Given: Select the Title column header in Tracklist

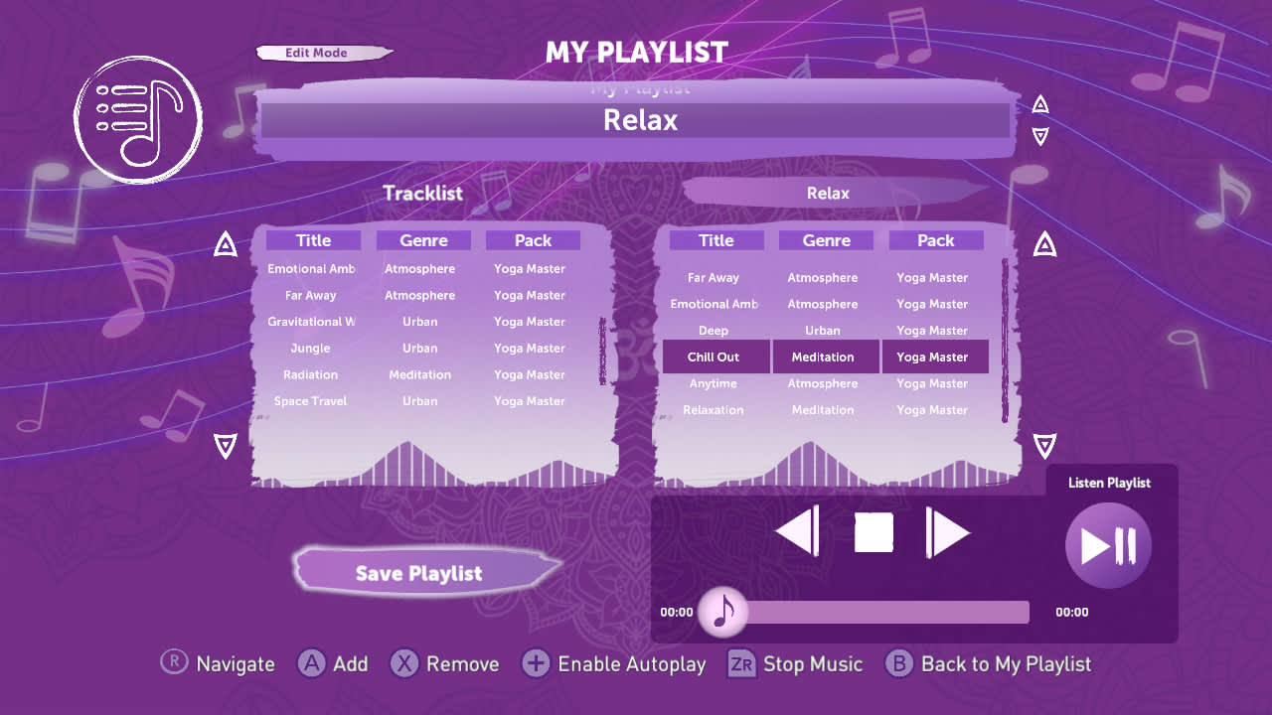Looking at the screenshot, I should [312, 239].
